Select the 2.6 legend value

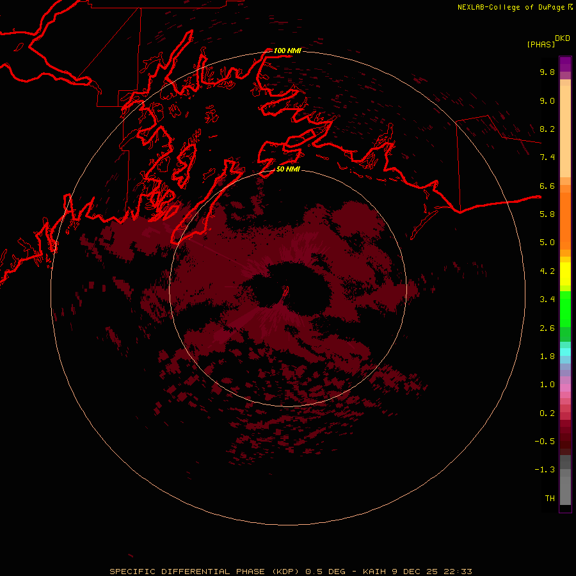(x=547, y=328)
